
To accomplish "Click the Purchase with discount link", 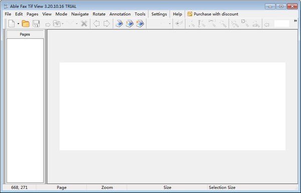I will pyautogui.click(x=216, y=14).
